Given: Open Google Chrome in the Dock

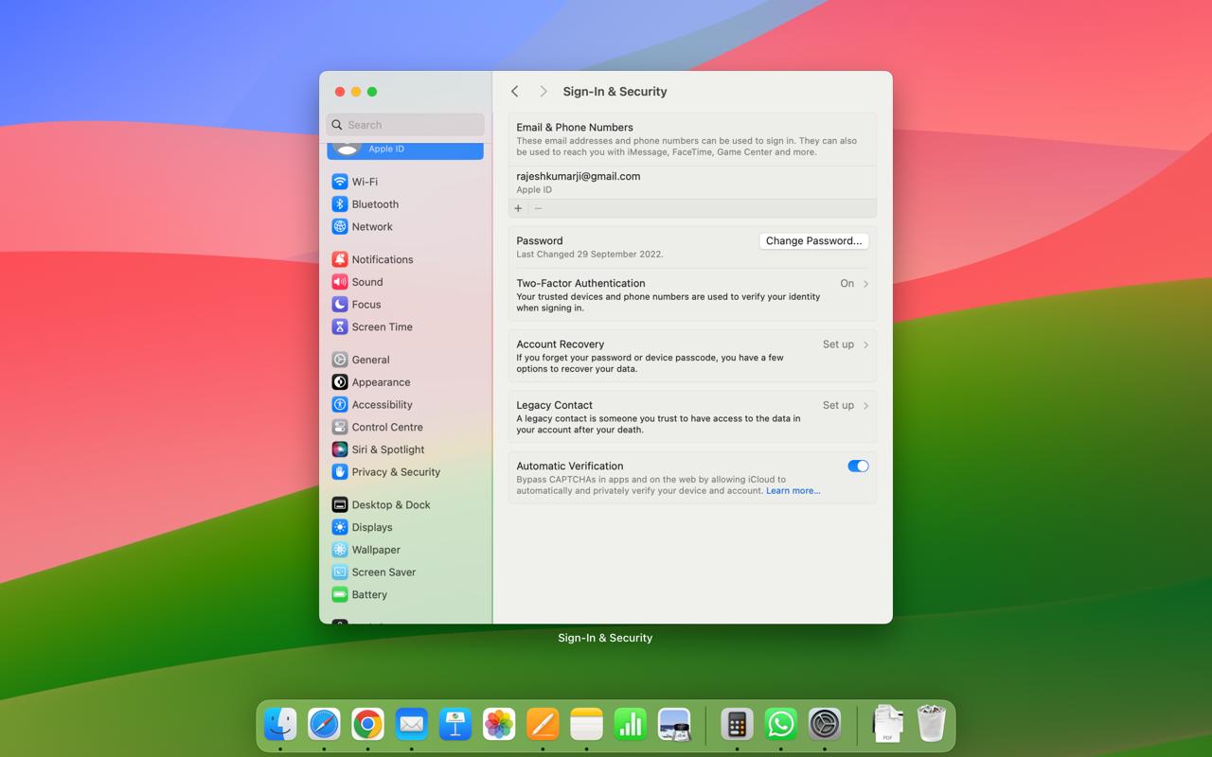Looking at the screenshot, I should [x=367, y=725].
